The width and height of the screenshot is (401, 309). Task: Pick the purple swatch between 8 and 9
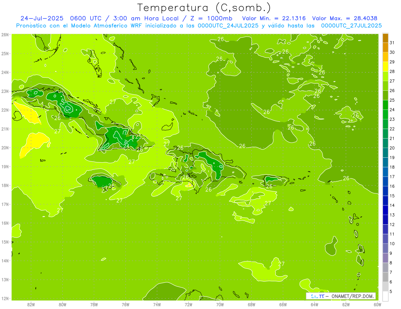[385, 258]
